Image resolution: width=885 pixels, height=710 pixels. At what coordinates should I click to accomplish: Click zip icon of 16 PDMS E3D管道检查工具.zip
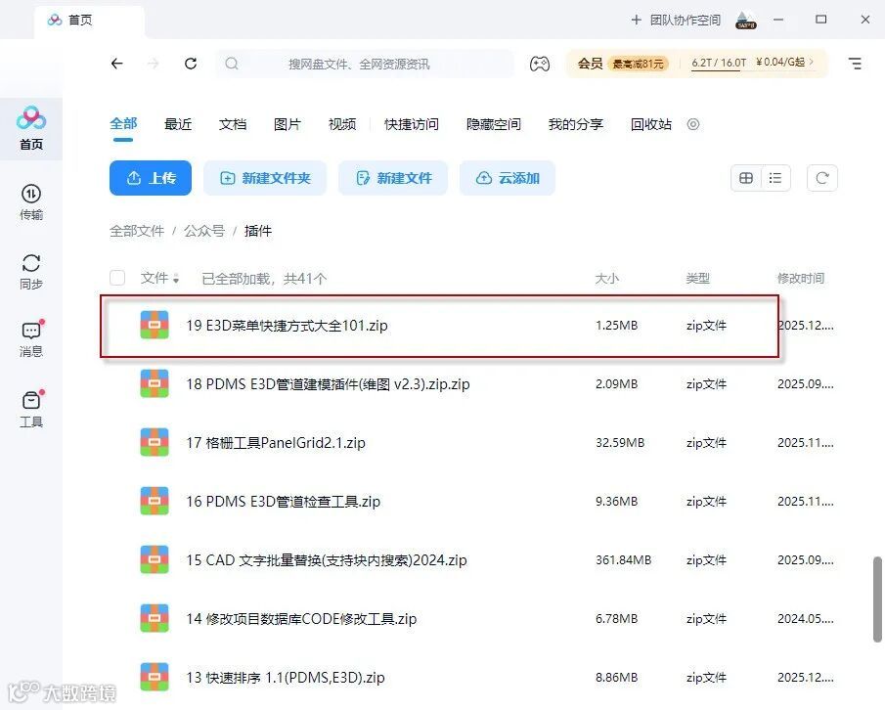[155, 501]
